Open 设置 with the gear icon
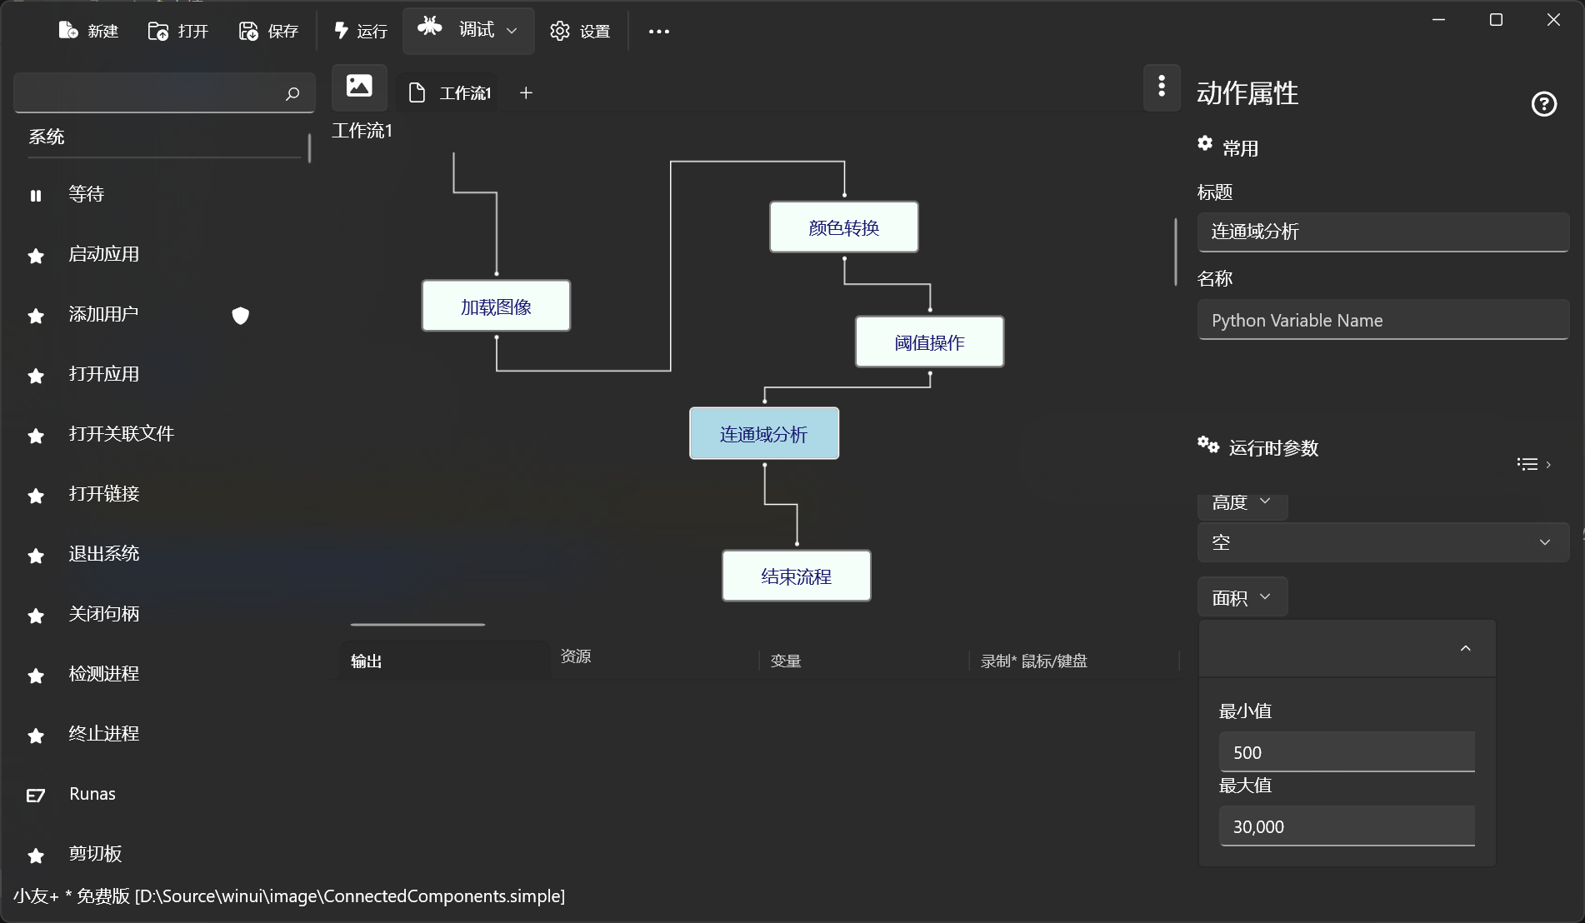 tap(560, 31)
